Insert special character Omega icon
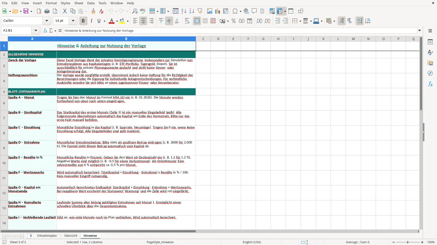Screen dimensions: 437x245 235,11
